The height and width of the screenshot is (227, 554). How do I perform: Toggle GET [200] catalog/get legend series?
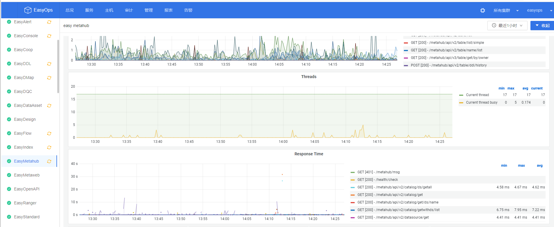390,195
